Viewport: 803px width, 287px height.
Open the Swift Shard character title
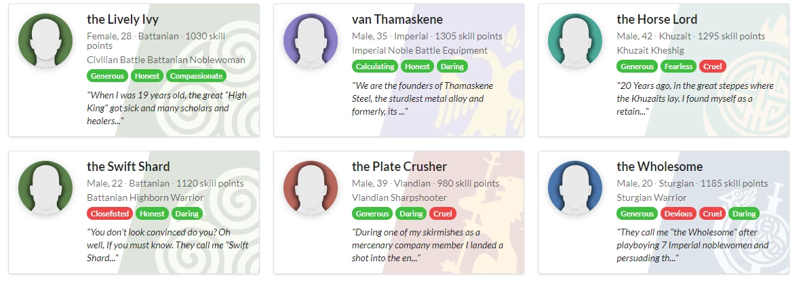129,166
